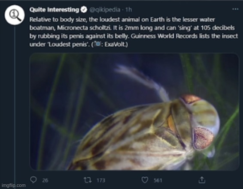Open Quite Interesting profile avatar
Screen dimensions: 243x189
(15, 15)
